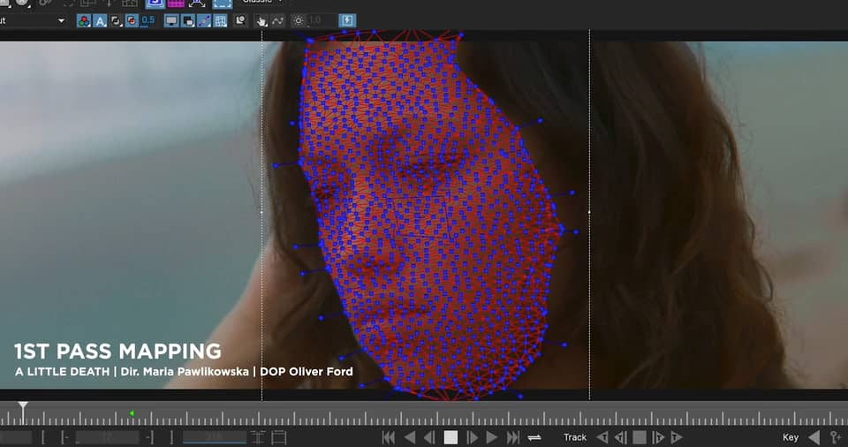The height and width of the screenshot is (447, 848).
Task: Click the trace path curve icon
Action: 277,21
